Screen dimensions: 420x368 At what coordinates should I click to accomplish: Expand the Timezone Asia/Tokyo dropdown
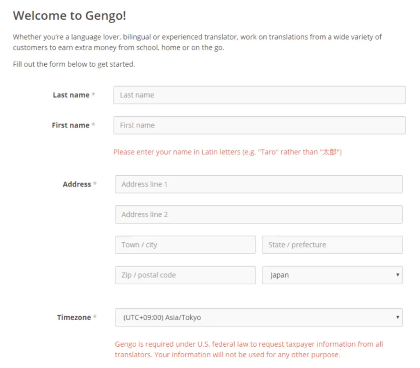[x=259, y=317]
